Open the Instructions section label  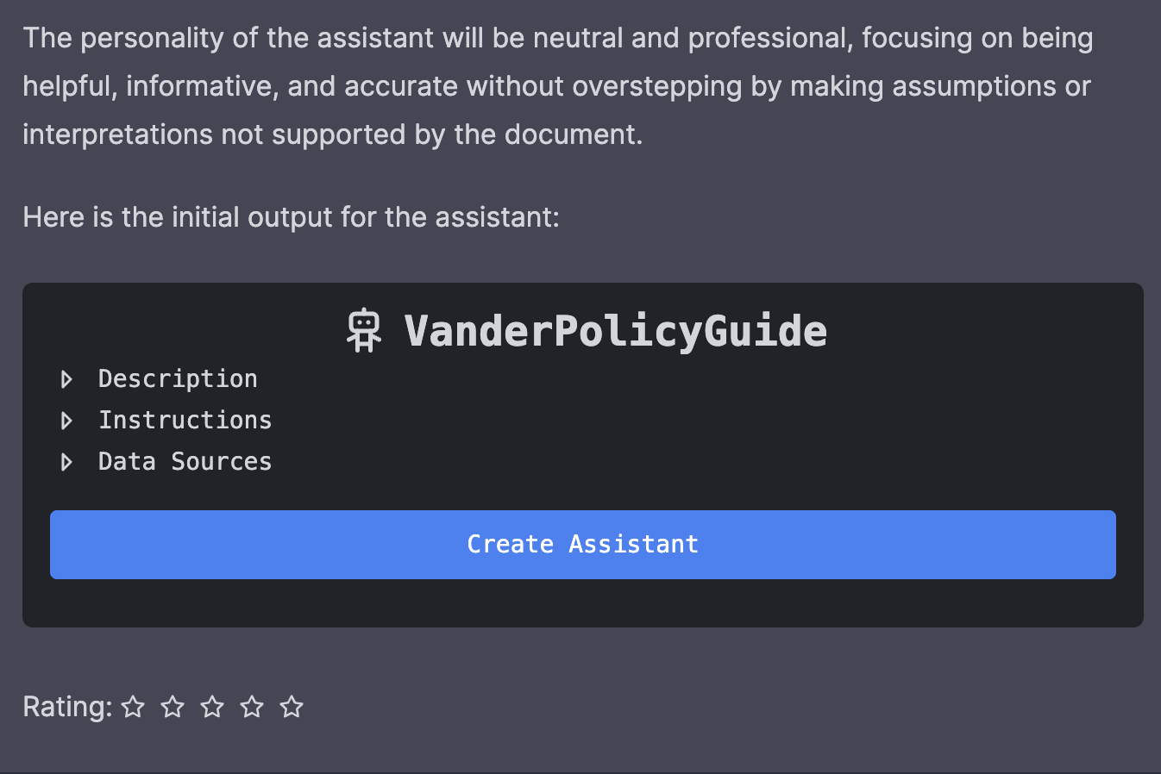point(185,421)
